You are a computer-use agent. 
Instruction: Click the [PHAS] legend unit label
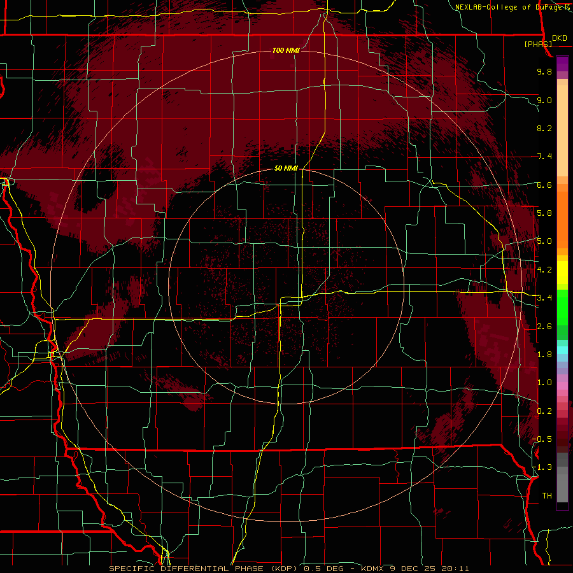click(538, 44)
